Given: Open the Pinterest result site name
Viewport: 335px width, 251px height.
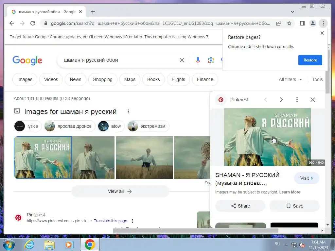Looking at the screenshot, I should (x=36, y=215).
